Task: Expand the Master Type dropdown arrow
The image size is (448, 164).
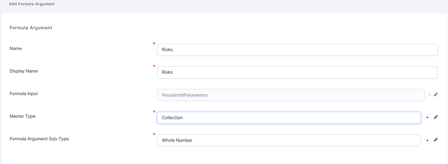Action: click(427, 117)
